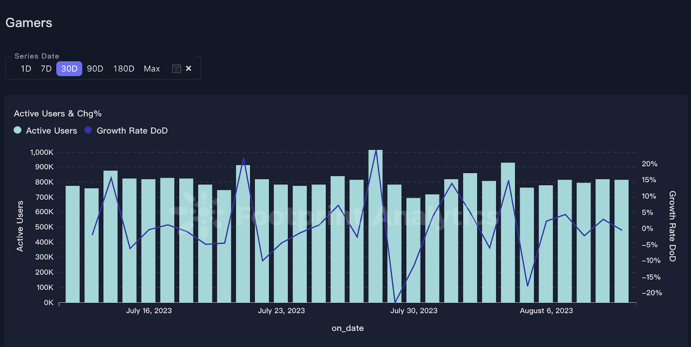Image resolution: width=691 pixels, height=347 pixels.
Task: Click the Active Users & Chg% chart title
Action: tap(58, 114)
